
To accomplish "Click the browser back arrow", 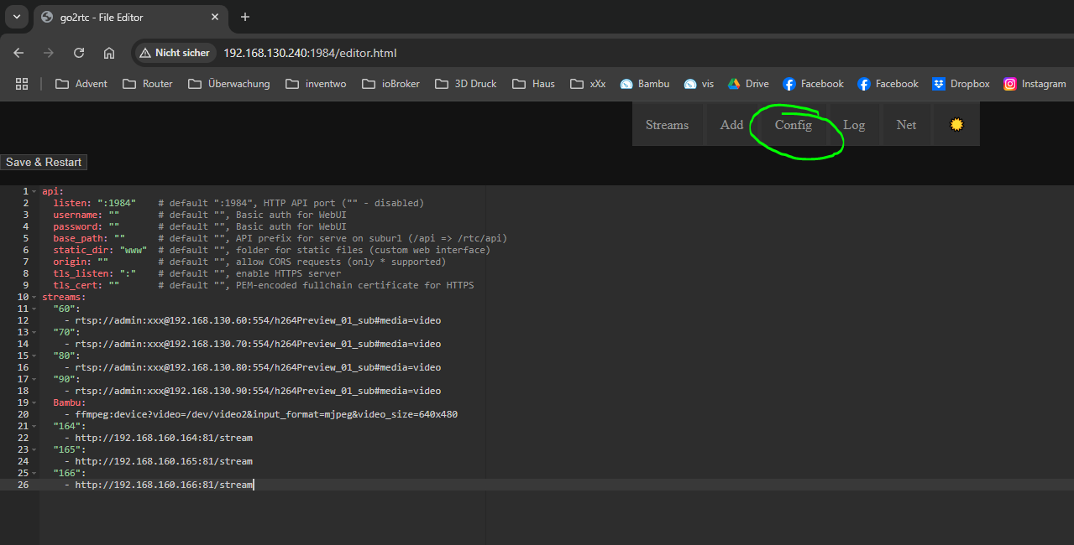I will coord(18,53).
